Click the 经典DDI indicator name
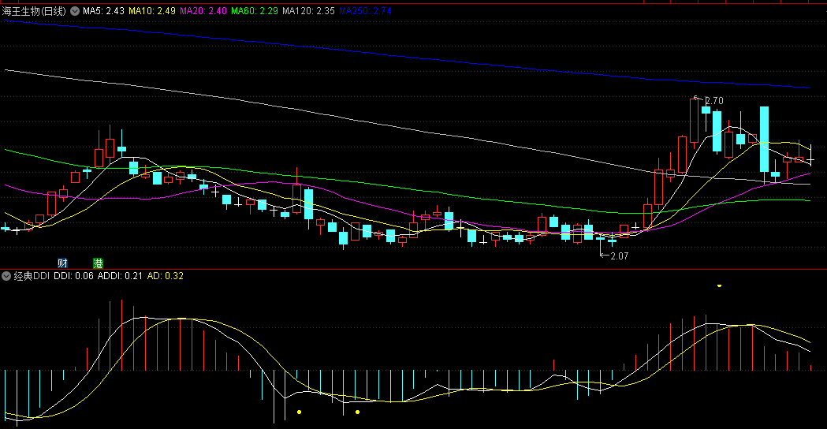 click(x=32, y=276)
